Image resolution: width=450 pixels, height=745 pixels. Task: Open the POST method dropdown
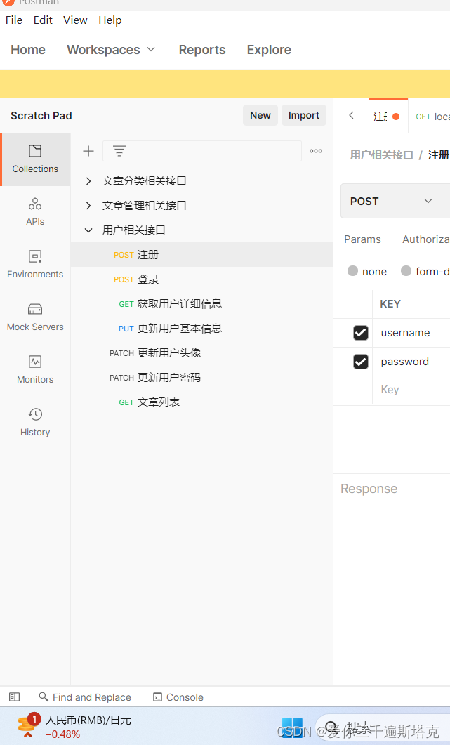pyautogui.click(x=391, y=201)
